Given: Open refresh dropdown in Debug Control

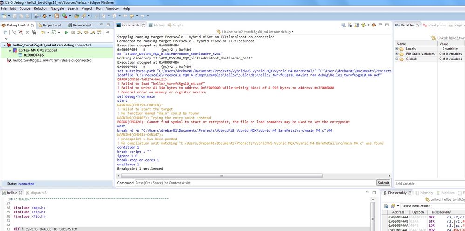Looking at the screenshot, I should point(59,33).
